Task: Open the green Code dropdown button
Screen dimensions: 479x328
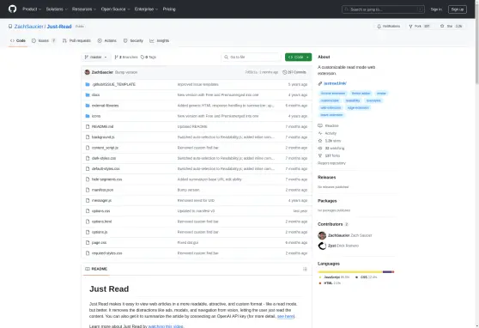Action: (298, 58)
